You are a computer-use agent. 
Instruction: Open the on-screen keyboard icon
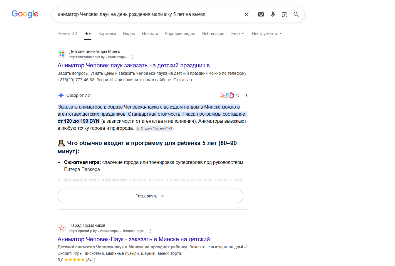pyautogui.click(x=261, y=14)
